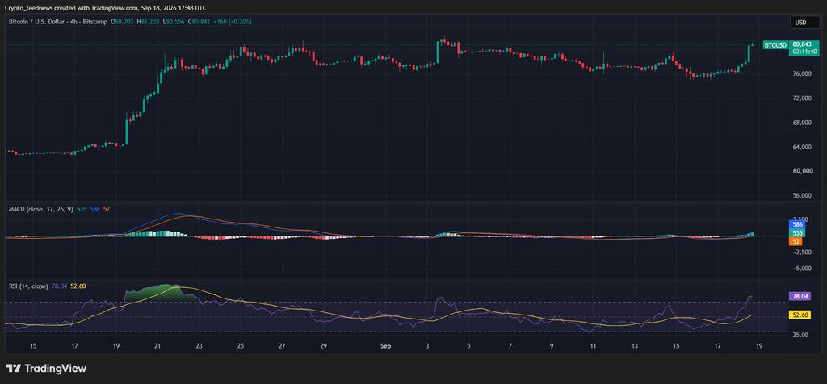Select the RSI (14, close) legend title
Image resolution: width=827 pixels, height=384 pixels.
pyautogui.click(x=28, y=286)
